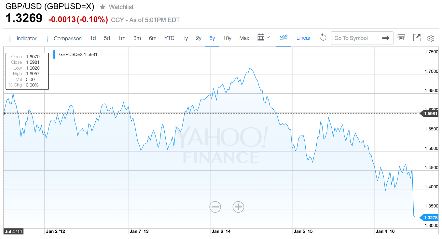Switch to the 10y time range
The image size is (442, 239).
(x=227, y=38)
